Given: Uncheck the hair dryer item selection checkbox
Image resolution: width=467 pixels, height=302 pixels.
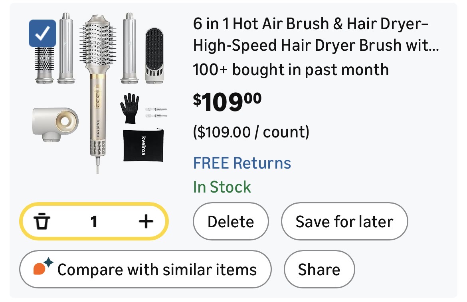Looking at the screenshot, I should pyautogui.click(x=42, y=34).
